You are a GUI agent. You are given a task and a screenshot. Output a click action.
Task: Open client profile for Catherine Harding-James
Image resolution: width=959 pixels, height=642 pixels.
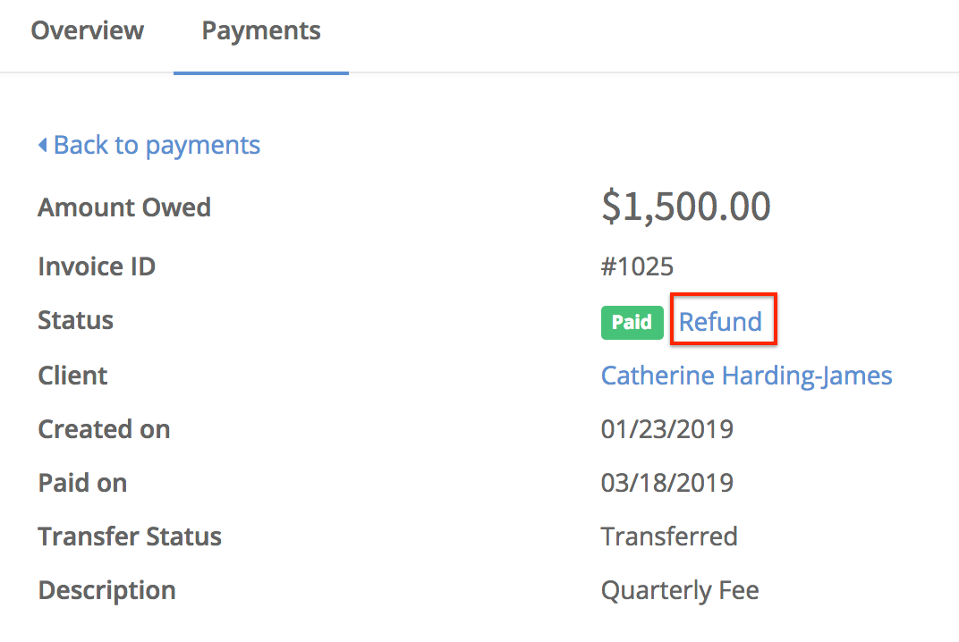pos(746,375)
